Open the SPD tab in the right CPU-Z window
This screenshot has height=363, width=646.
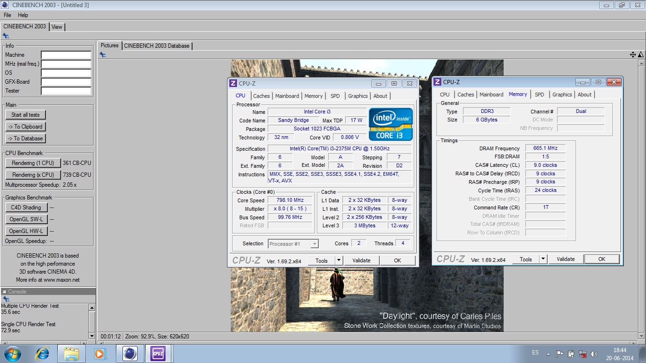(540, 95)
